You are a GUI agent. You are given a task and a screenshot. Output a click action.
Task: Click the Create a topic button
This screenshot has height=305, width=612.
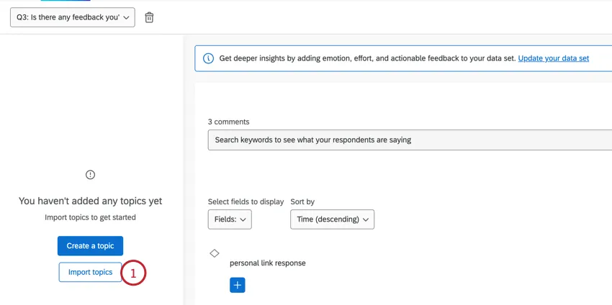(90, 246)
